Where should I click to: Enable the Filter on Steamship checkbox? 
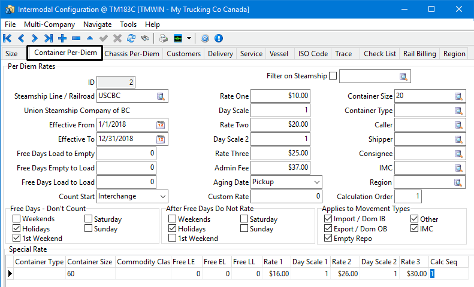333,76
